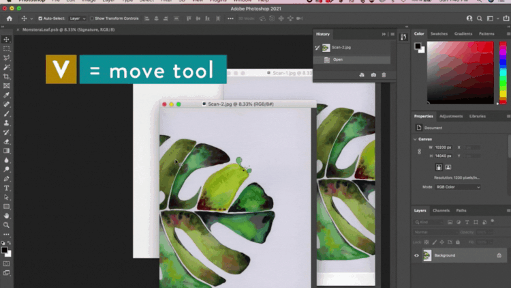Select the Healing Brush tool
Image resolution: width=511 pixels, height=288 pixels.
point(6,104)
